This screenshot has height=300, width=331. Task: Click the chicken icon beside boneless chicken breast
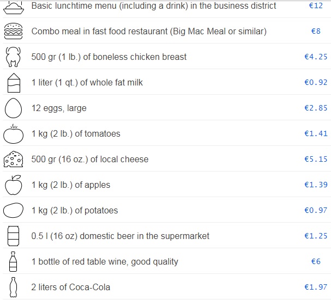pyautogui.click(x=13, y=57)
